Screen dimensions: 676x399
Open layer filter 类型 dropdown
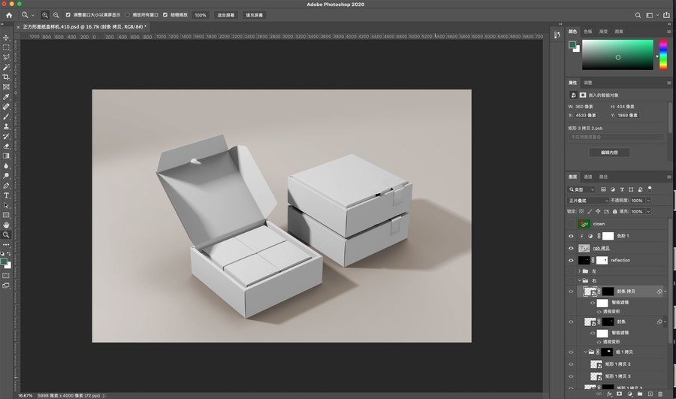pyautogui.click(x=581, y=189)
